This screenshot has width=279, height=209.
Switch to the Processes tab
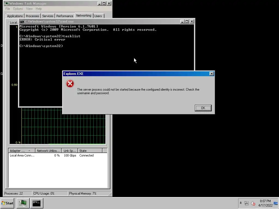click(32, 16)
